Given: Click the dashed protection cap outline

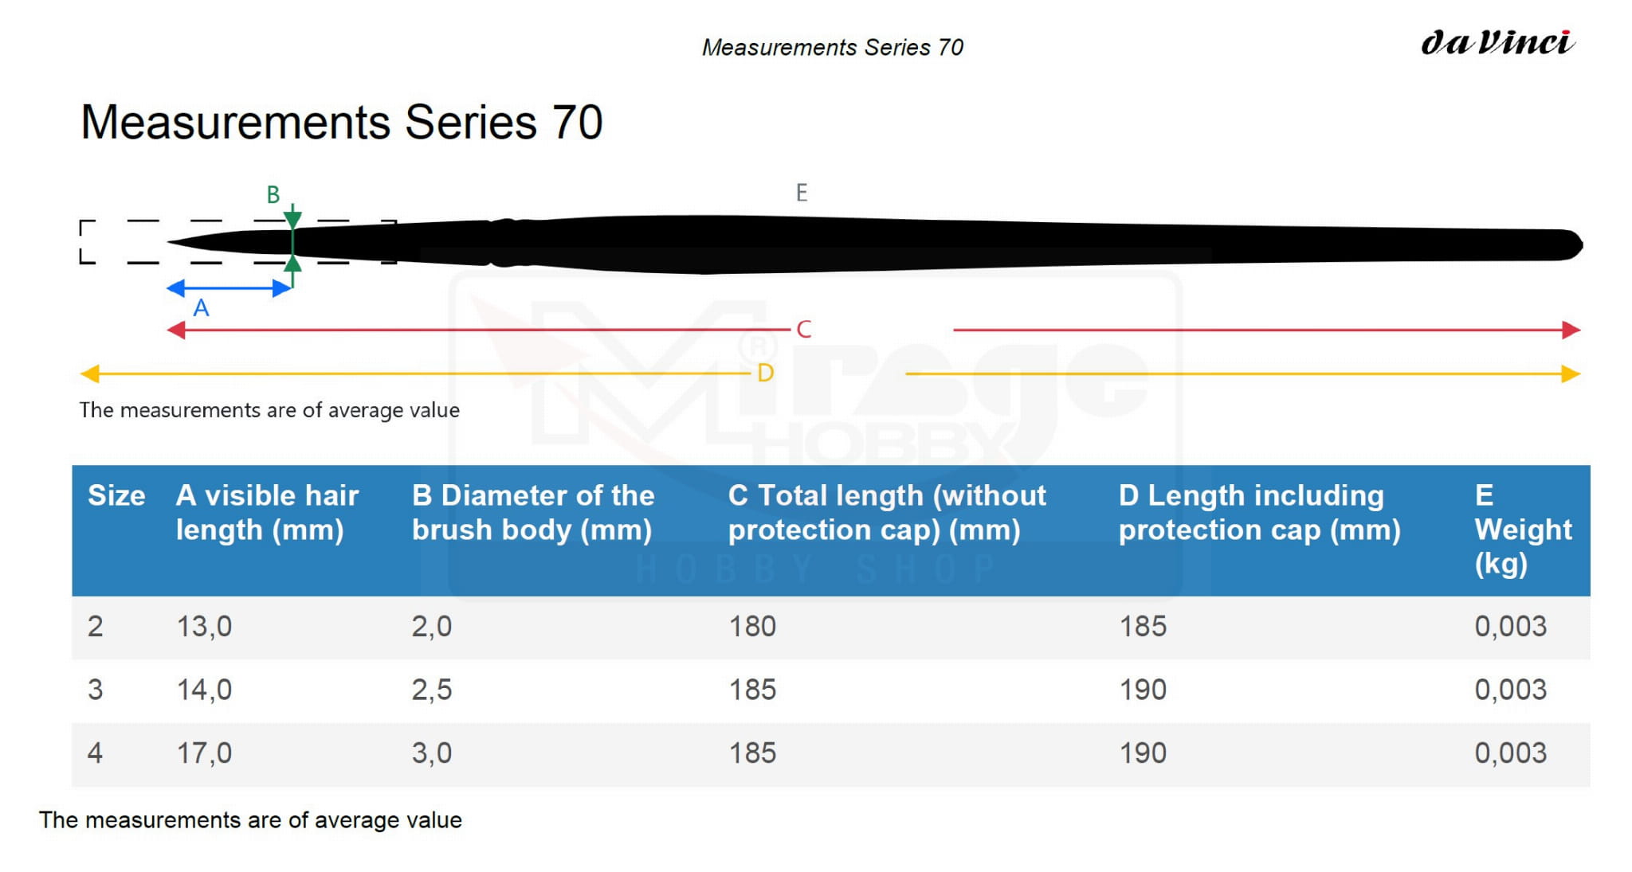Looking at the screenshot, I should tap(238, 241).
